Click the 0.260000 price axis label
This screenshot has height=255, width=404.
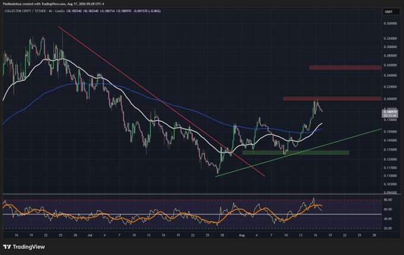(390, 65)
